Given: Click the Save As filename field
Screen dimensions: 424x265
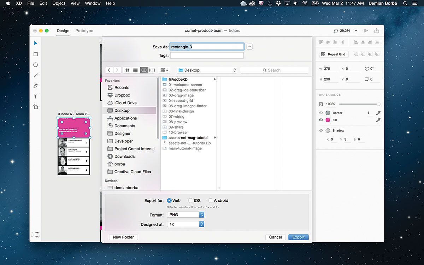Looking at the screenshot, I should click(x=207, y=46).
